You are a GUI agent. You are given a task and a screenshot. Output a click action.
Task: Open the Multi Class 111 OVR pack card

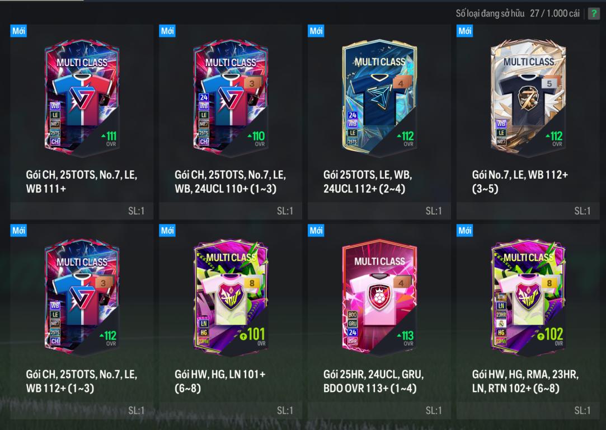[82, 98]
